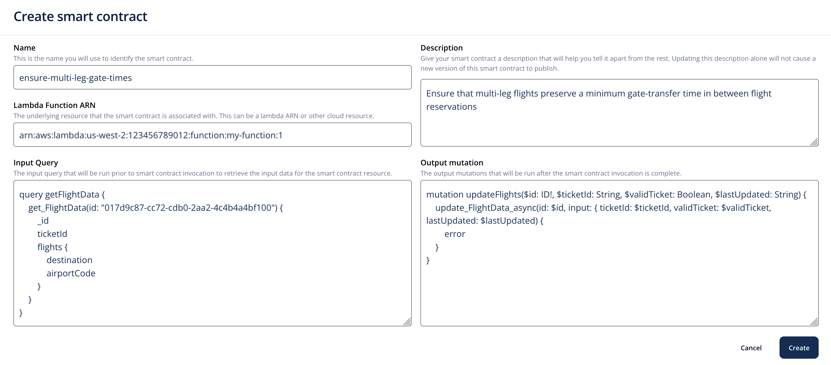831x365 pixels.
Task: Click the 'destination' line in Input Query
Action: tap(69, 260)
